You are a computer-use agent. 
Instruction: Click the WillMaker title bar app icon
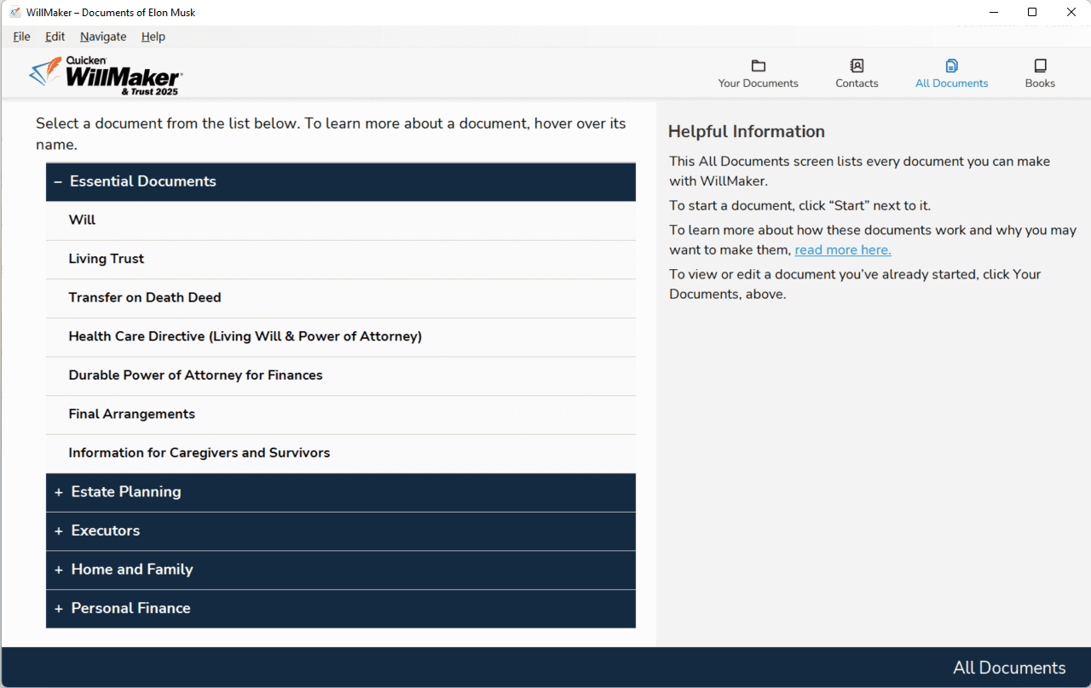coord(15,13)
